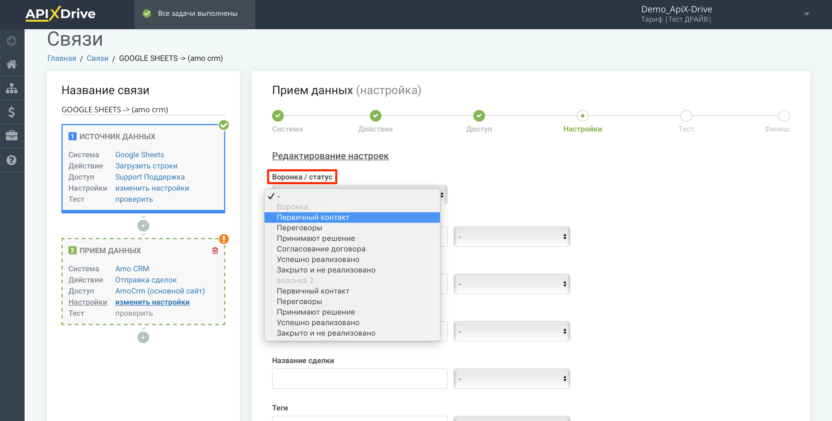Select Закрыто и не реализовано under воронка 2

[x=352, y=333]
